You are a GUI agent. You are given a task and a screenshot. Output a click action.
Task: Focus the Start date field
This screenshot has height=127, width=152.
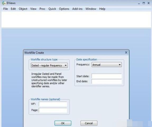[x=107, y=76]
